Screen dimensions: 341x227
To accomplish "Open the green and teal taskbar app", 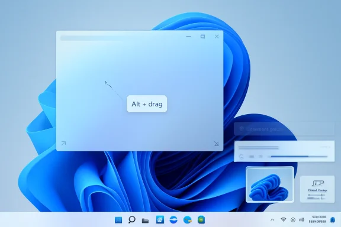I will pyautogui.click(x=201, y=220).
